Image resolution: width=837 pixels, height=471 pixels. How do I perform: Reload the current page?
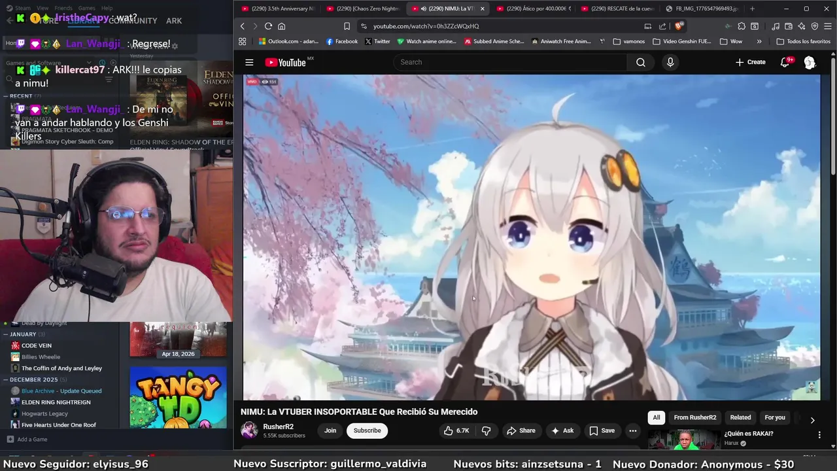[268, 26]
